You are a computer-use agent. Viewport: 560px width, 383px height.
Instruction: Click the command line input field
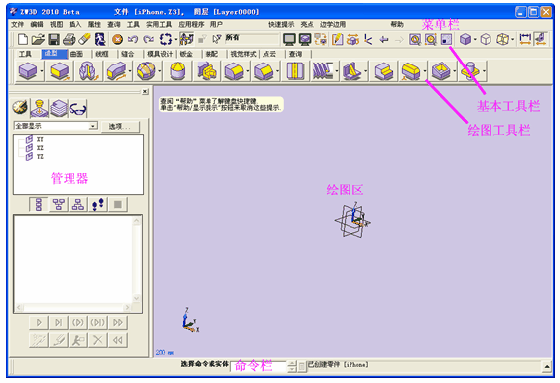pos(258,366)
